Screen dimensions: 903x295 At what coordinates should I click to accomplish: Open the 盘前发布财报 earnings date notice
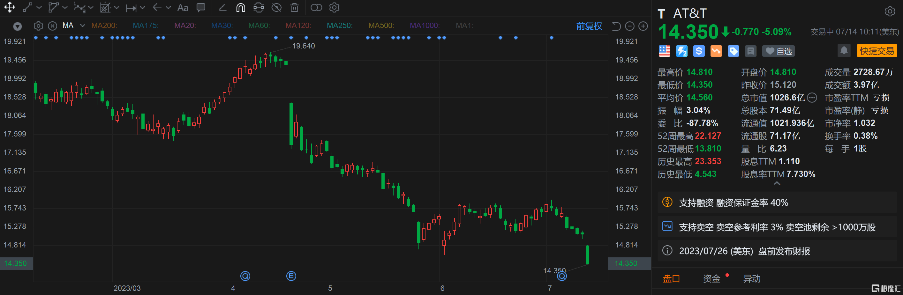pos(777,251)
